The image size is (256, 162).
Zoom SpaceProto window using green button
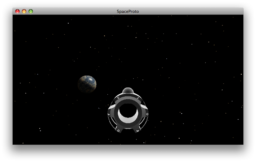coord(31,11)
